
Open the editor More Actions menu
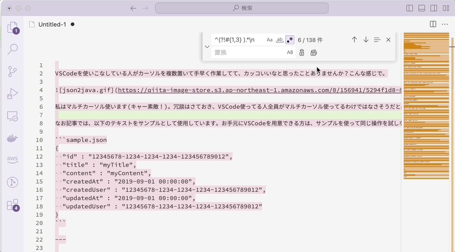coord(445,24)
